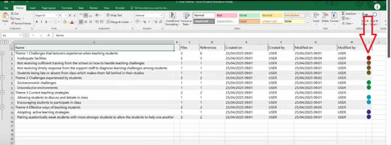The height and width of the screenshot is (145, 391).
Task: Open Format as Table gallery
Action: (x=186, y=19)
